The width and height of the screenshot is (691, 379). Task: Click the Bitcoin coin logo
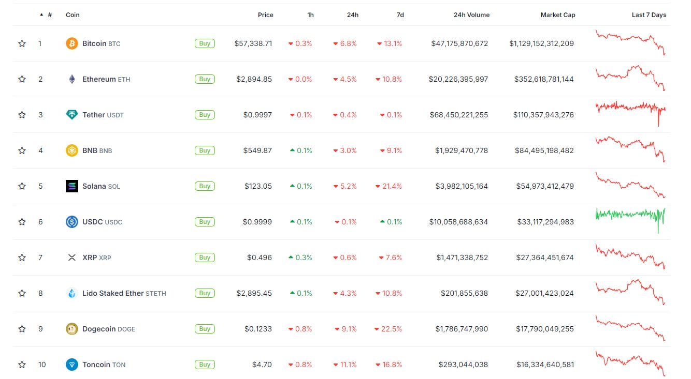click(72, 43)
